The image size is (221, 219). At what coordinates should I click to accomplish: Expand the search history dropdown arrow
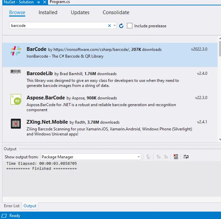115,26
